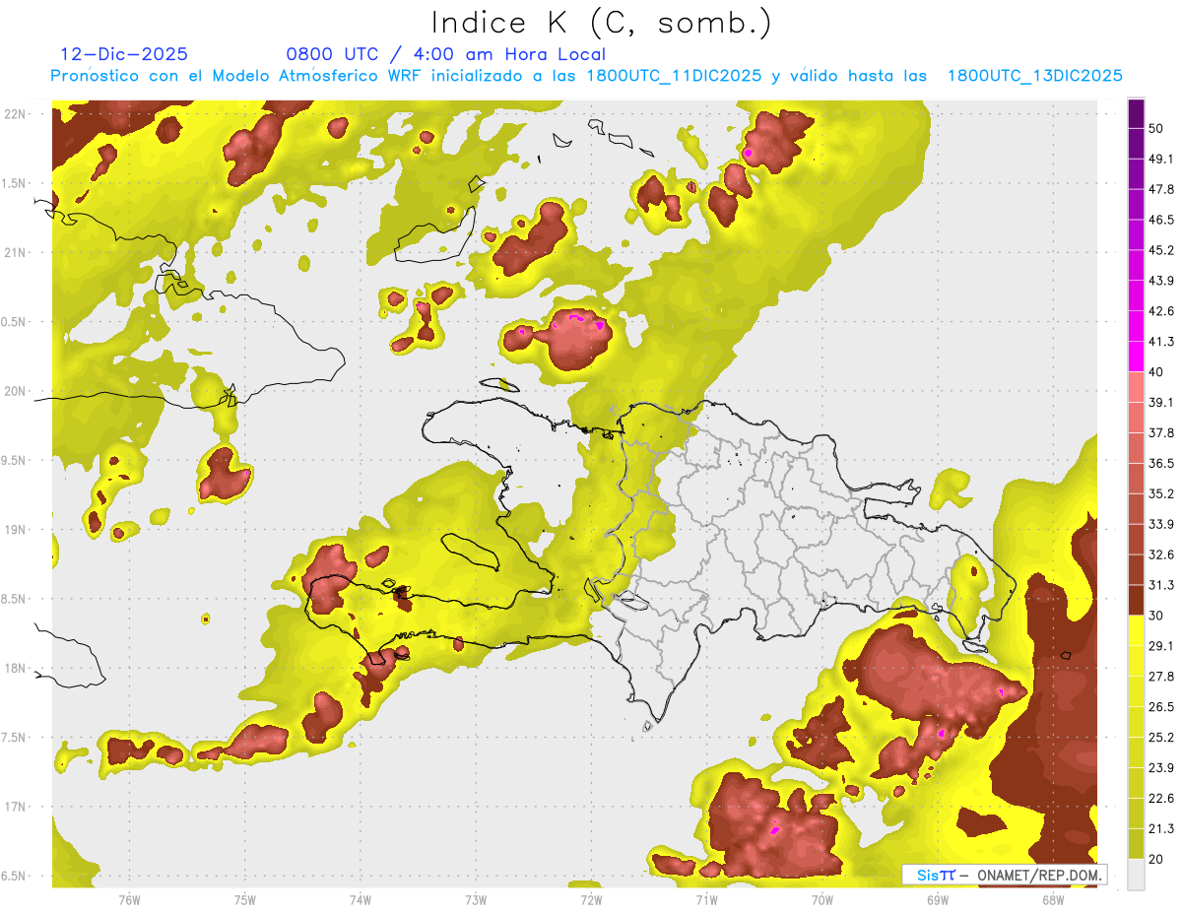Select the olive 21.3 legend band
The height and width of the screenshot is (913, 1182).
pos(1136,814)
